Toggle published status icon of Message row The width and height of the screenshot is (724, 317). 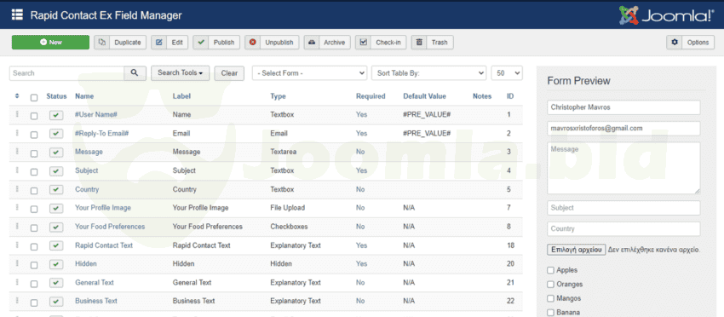(x=56, y=153)
